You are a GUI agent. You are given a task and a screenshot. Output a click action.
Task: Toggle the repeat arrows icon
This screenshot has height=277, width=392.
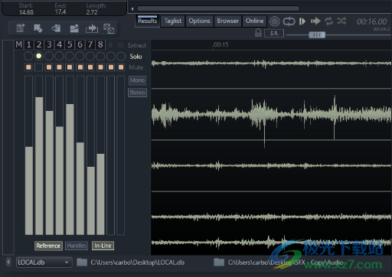coord(328,21)
